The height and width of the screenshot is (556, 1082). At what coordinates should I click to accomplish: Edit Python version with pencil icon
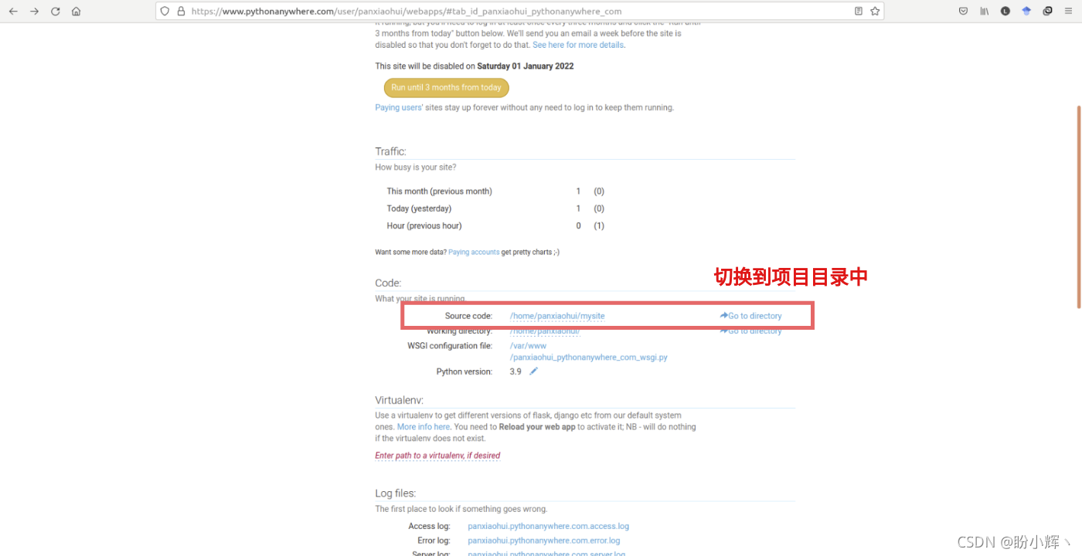pyautogui.click(x=533, y=371)
